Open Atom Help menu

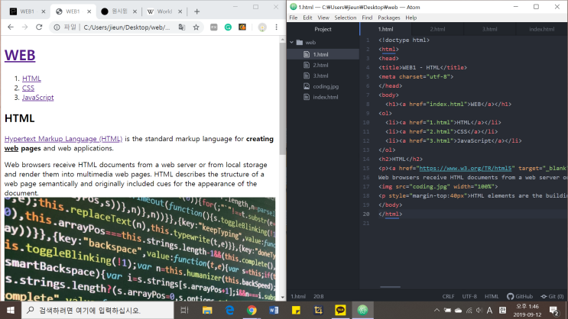click(411, 18)
